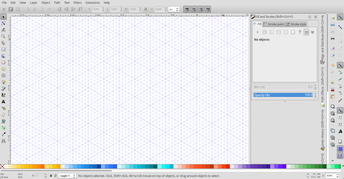Image resolution: width=344 pixels, height=179 pixels.
Task: Select the Tweak objects tool
Action: tap(4, 30)
